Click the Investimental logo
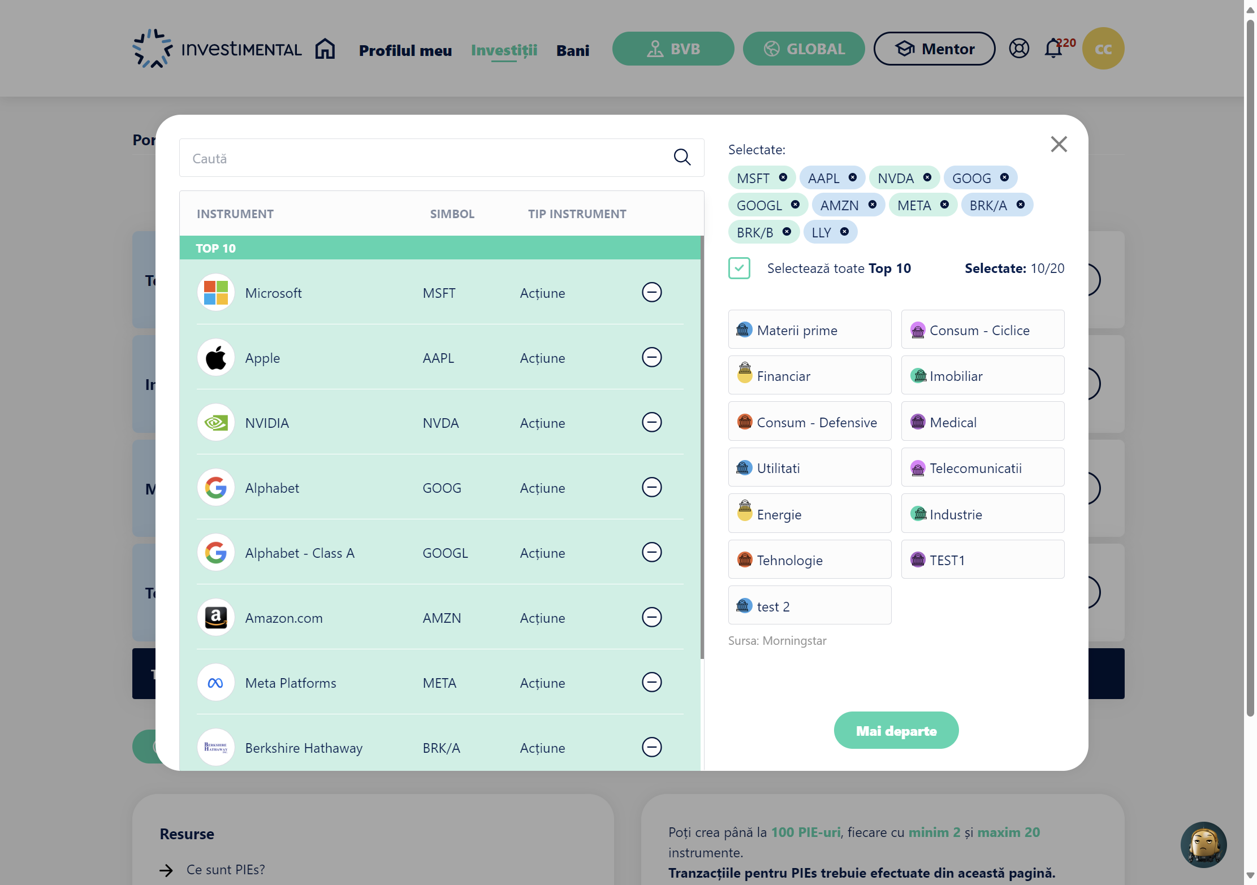 pos(217,49)
